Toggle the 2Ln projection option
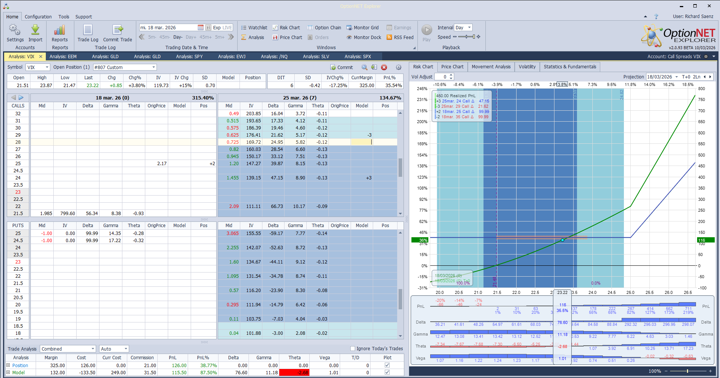 click(697, 77)
